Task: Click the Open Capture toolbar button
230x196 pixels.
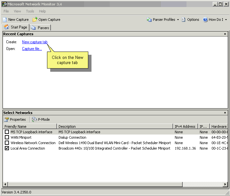Action: [x=46, y=20]
